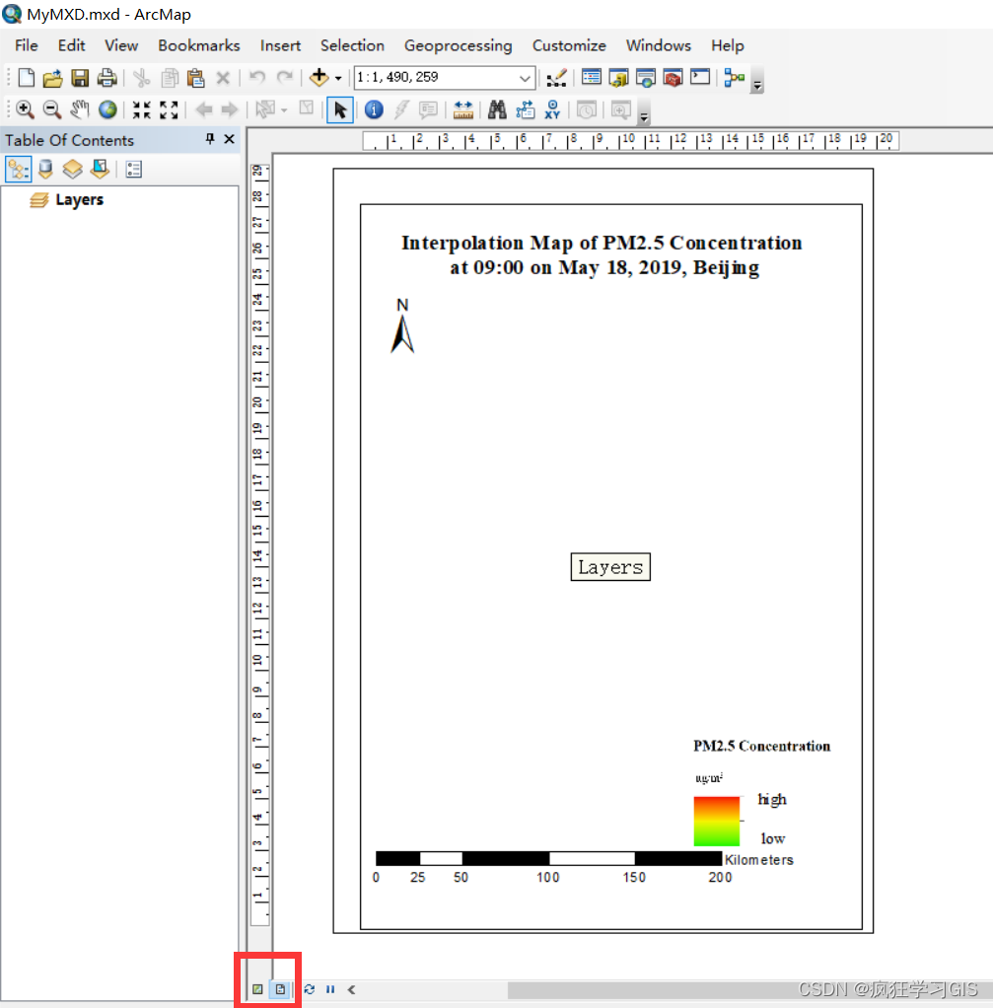Open the Find Route tool
This screenshot has height=1008, width=993.
(526, 109)
